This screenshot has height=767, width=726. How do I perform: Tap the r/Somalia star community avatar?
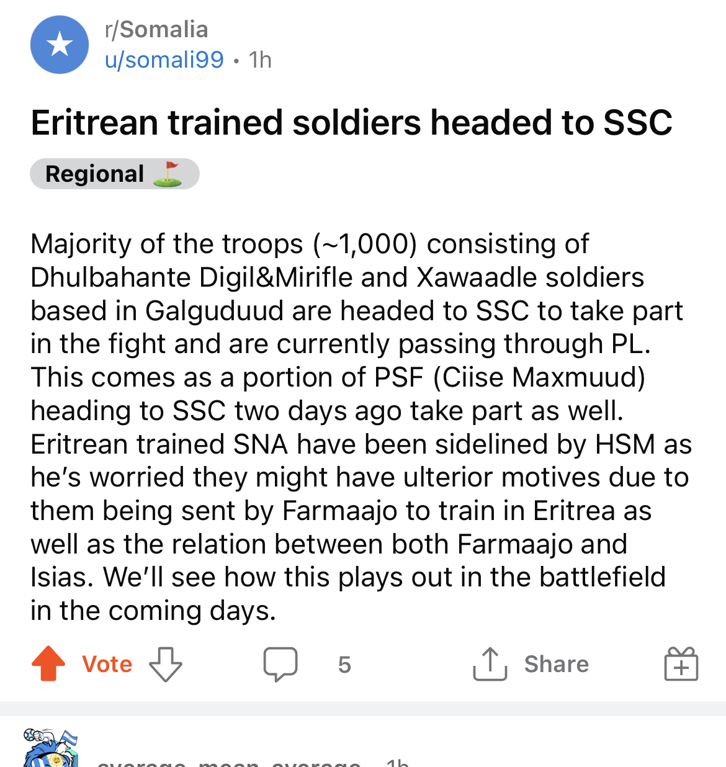tap(60, 45)
